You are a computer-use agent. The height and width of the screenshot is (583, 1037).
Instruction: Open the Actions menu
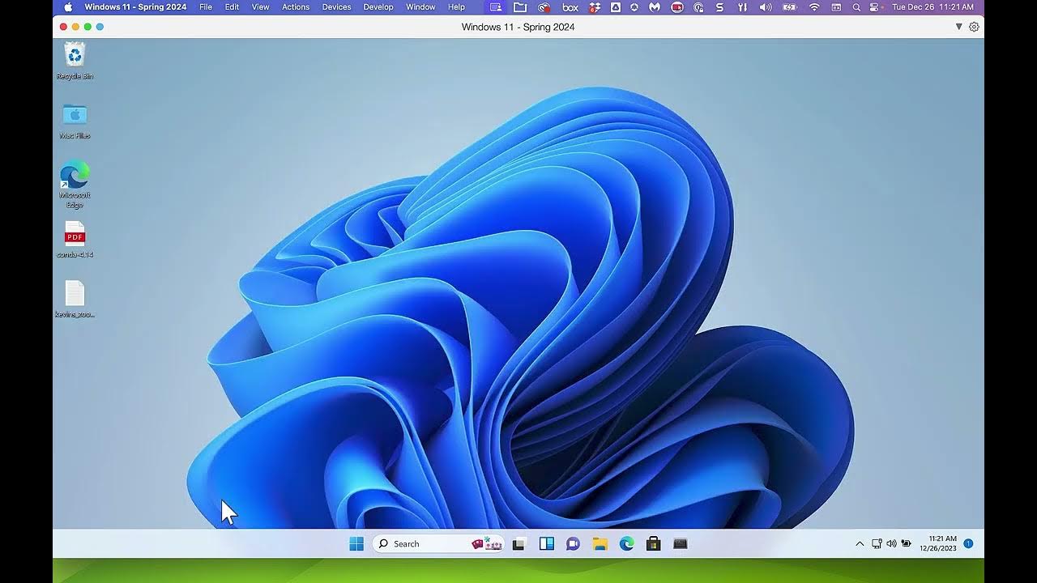pos(296,7)
